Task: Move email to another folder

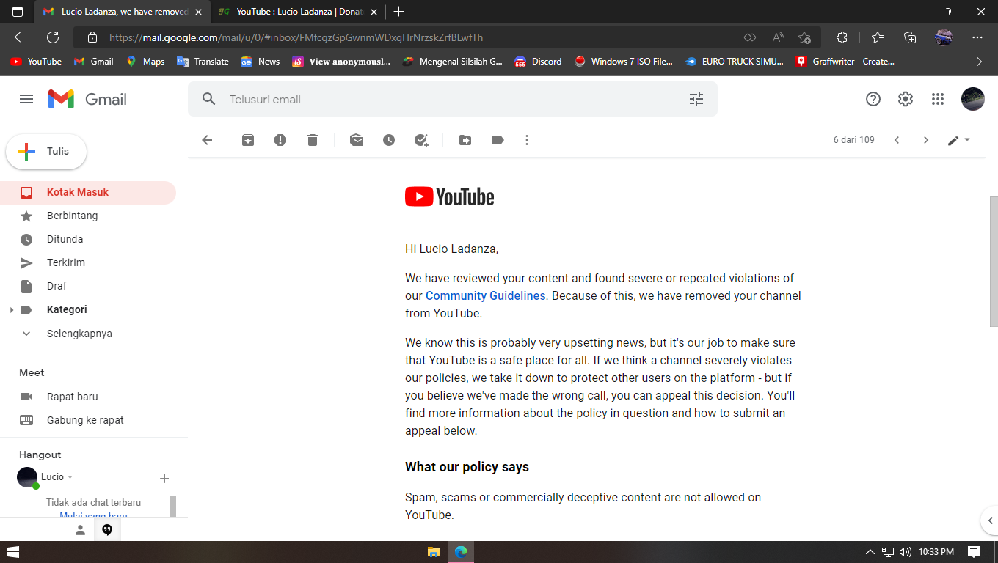Action: click(x=465, y=140)
